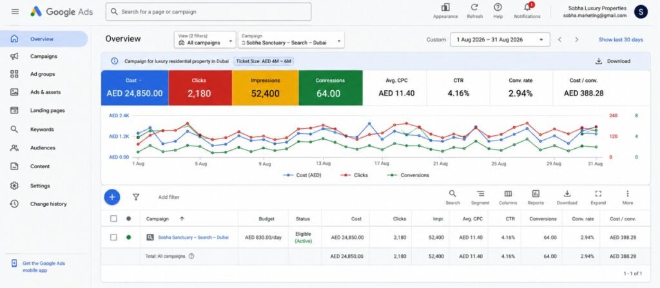Go to Overview in sidebar

pyautogui.click(x=44, y=39)
